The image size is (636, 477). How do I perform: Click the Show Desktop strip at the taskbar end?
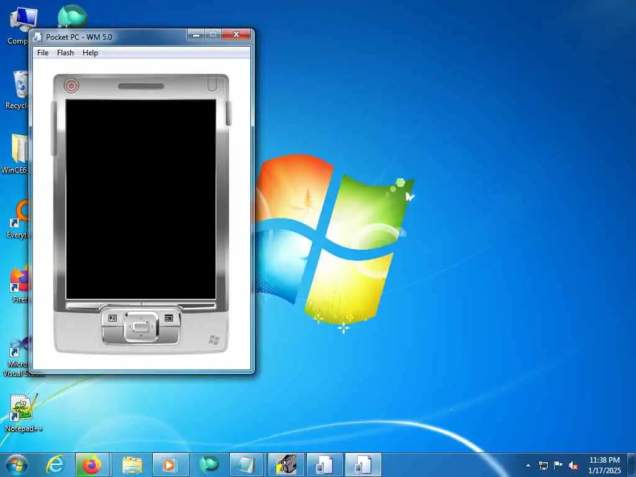(632, 465)
